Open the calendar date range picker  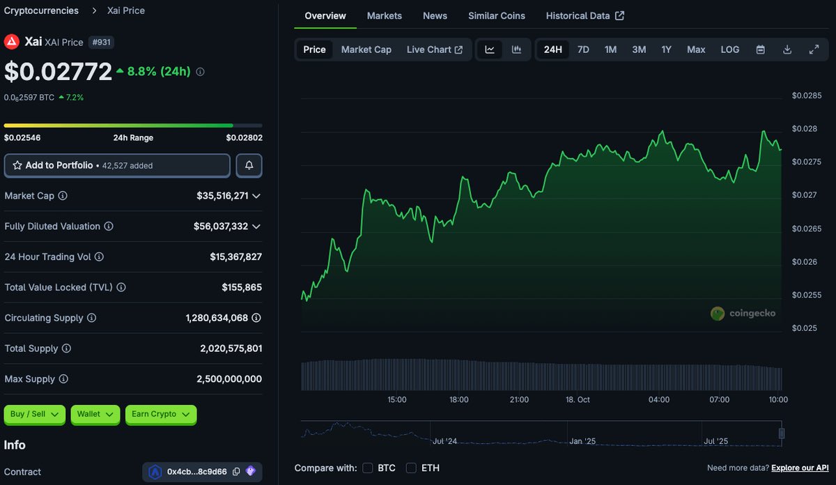click(761, 49)
